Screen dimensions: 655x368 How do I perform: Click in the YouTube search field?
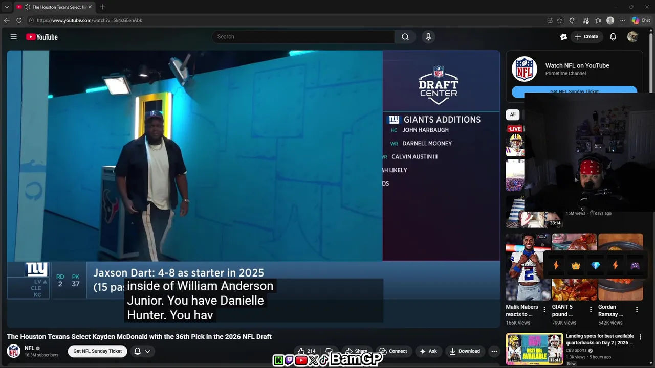tap(303, 37)
